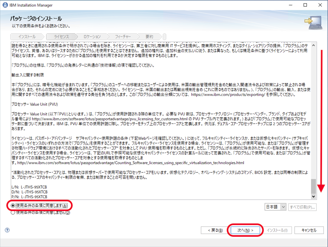Open the 日本語 language dropdown
328x247 pixels.
click(275, 207)
